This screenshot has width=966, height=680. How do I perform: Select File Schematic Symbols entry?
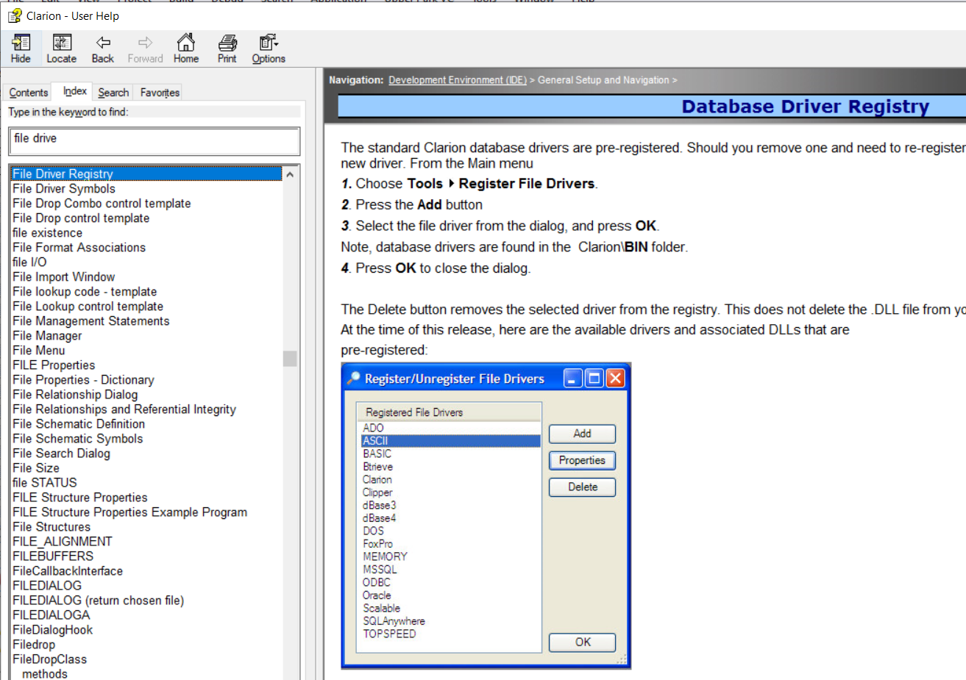pos(77,439)
